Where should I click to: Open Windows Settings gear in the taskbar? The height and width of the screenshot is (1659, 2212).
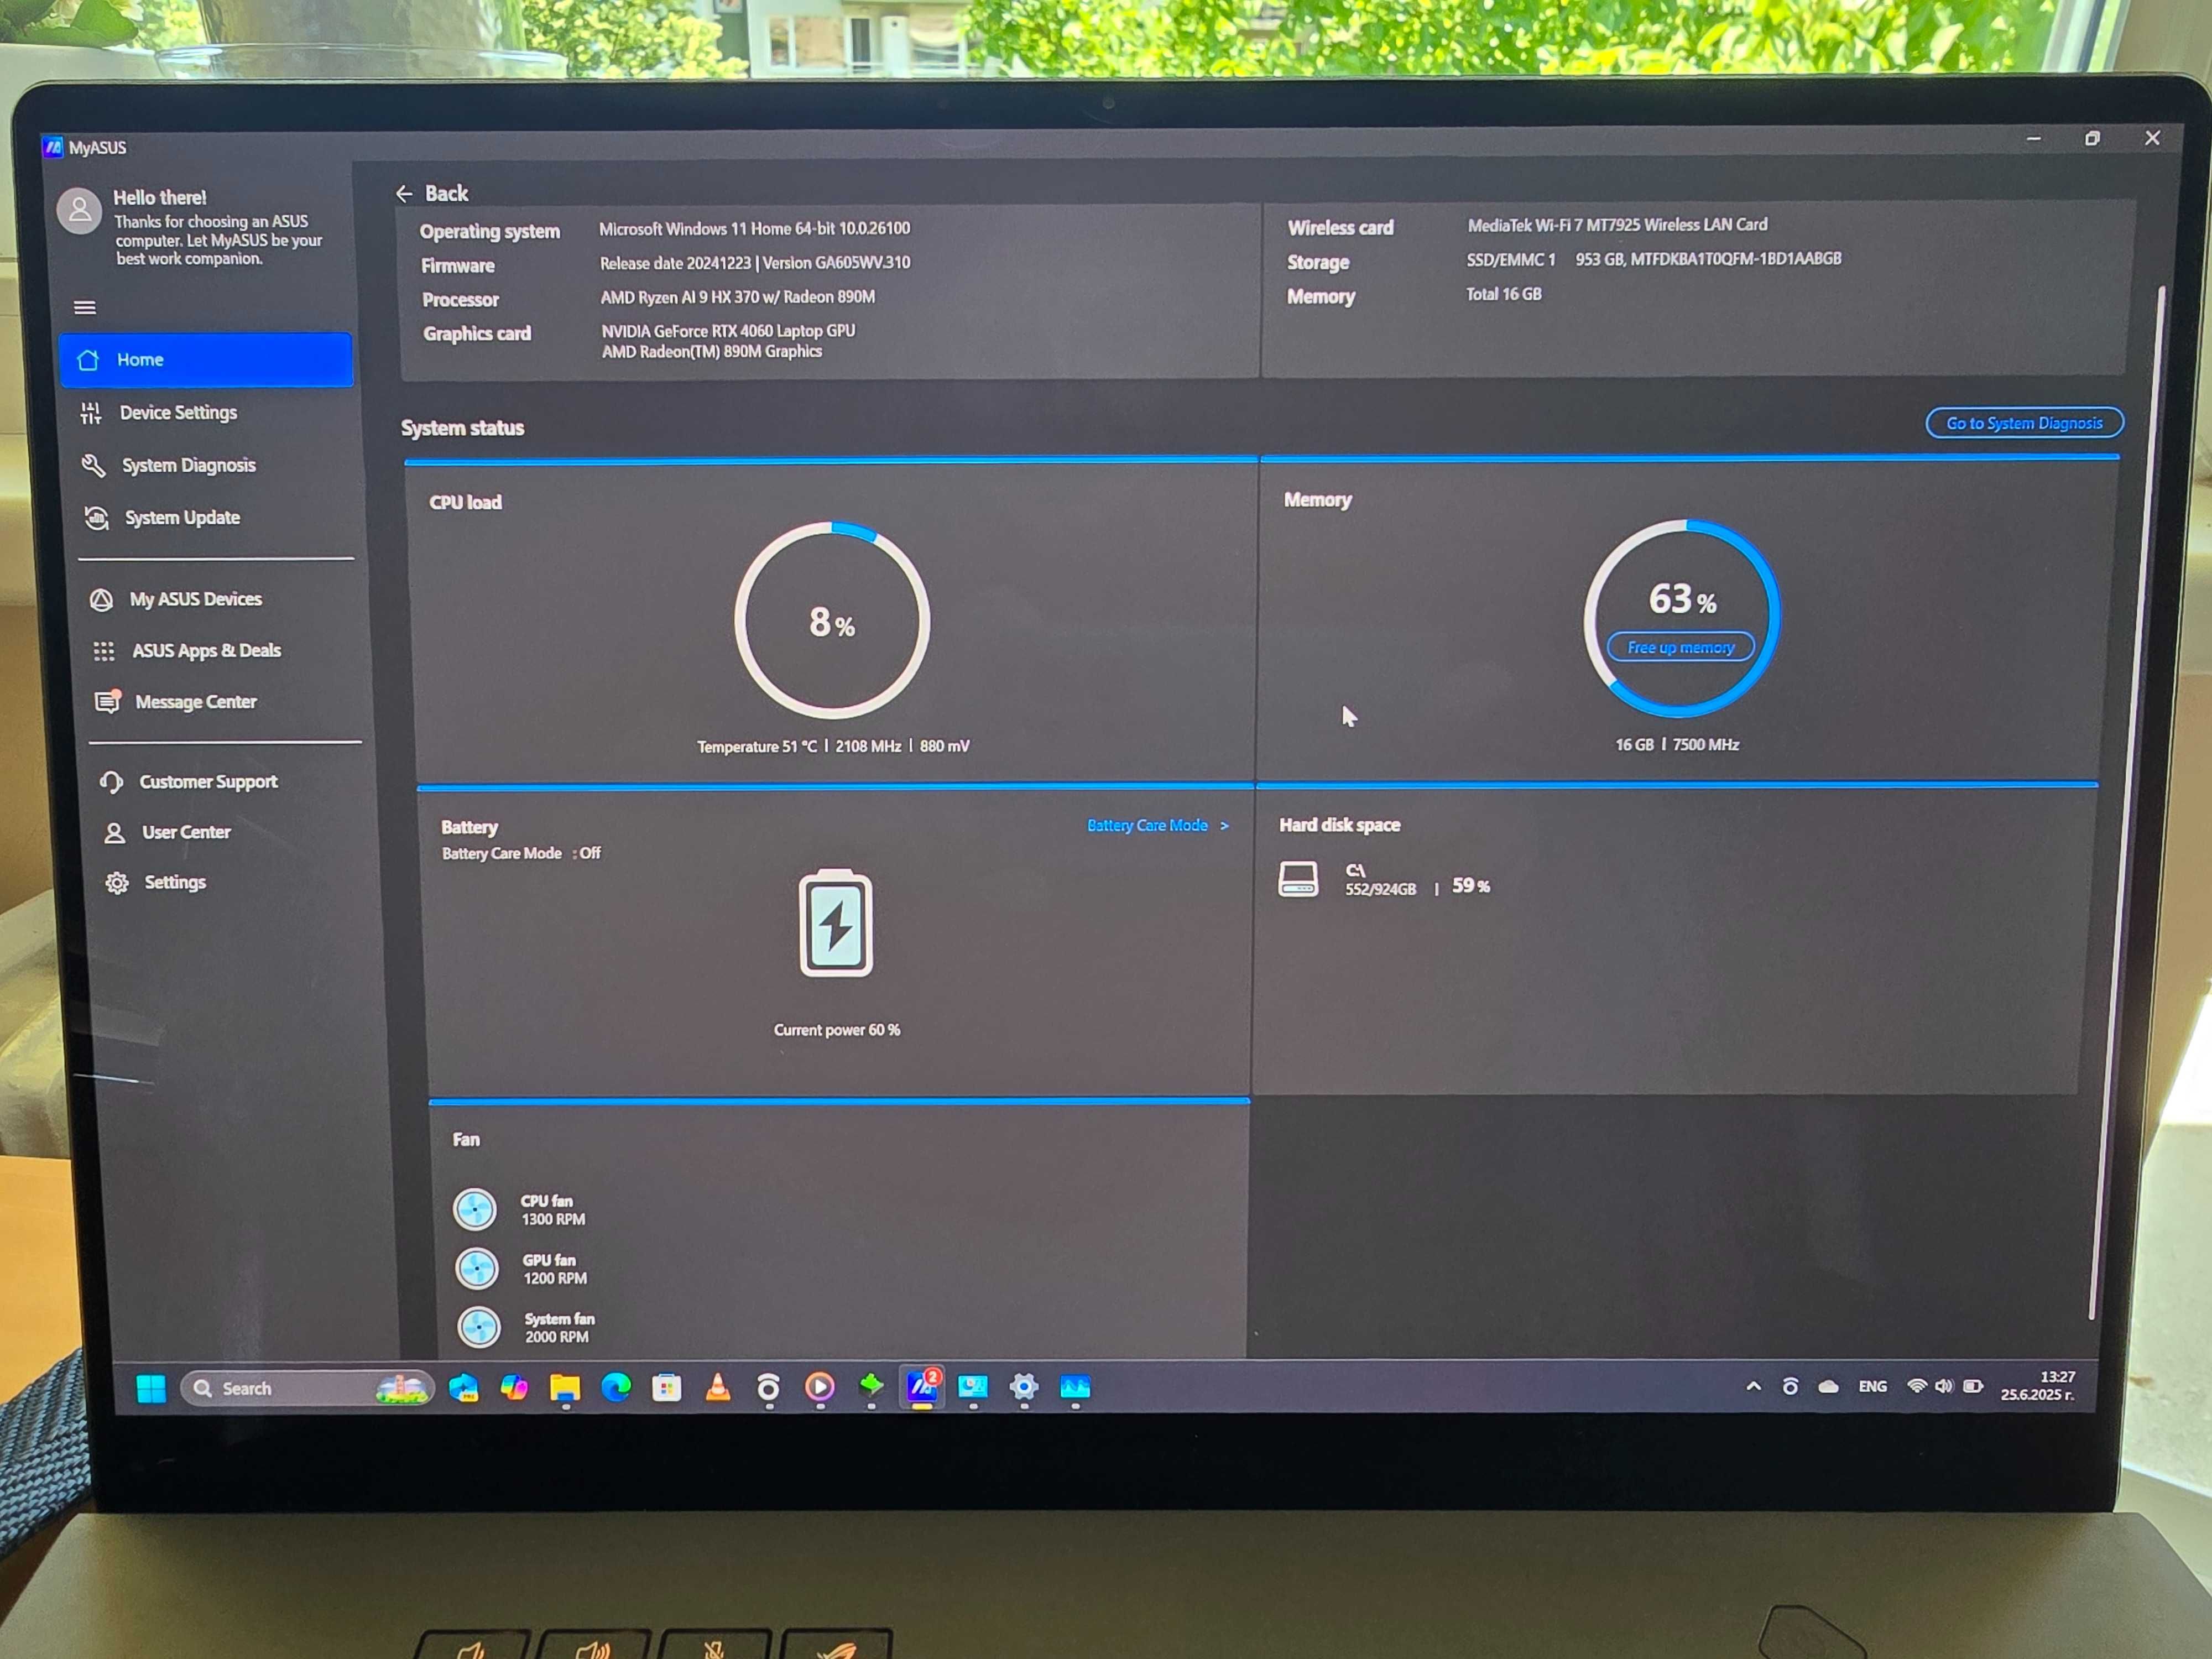click(x=1024, y=1387)
